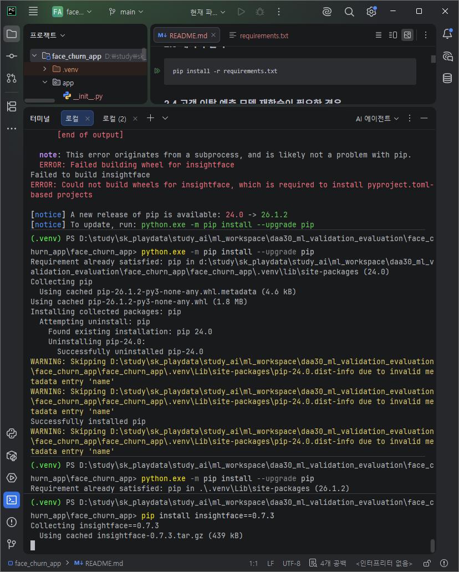Viewport: 459px width, 572px height.
Task: Open the Database tool window
Action: pyautogui.click(x=448, y=78)
